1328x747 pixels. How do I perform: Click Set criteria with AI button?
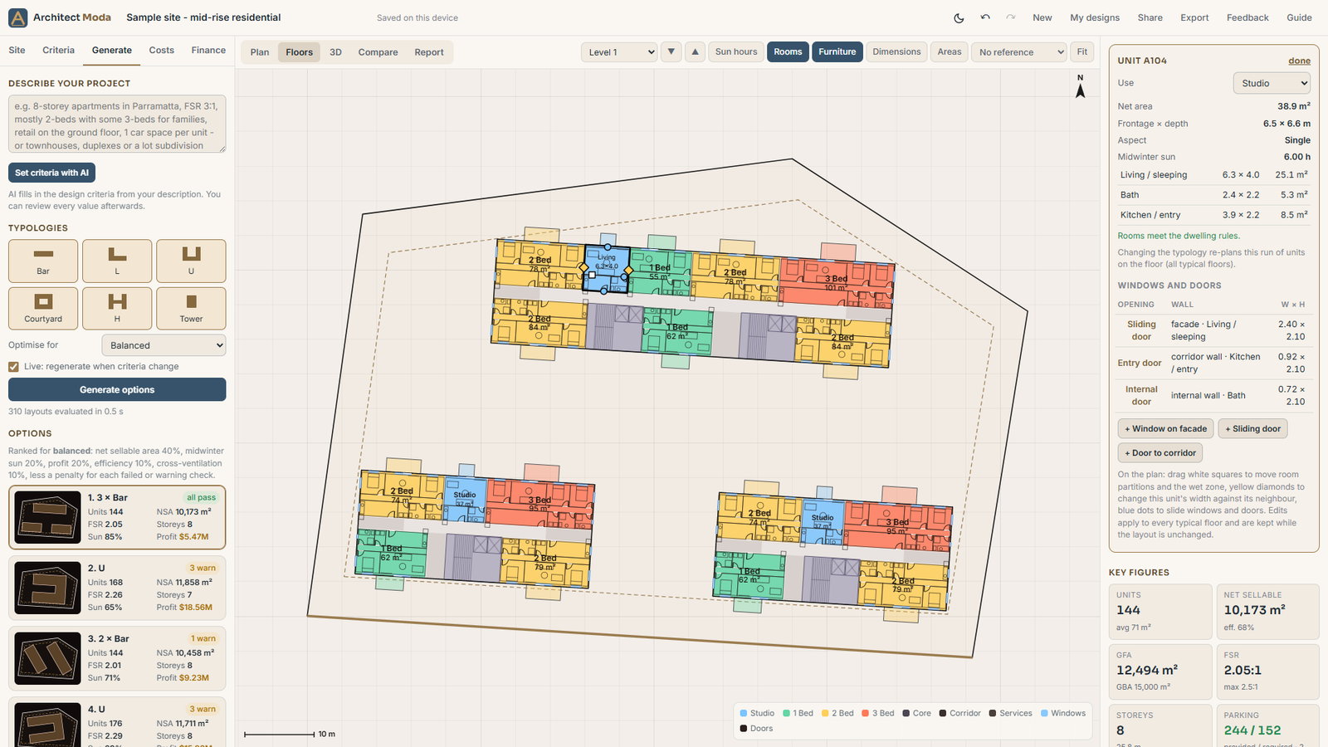[51, 173]
